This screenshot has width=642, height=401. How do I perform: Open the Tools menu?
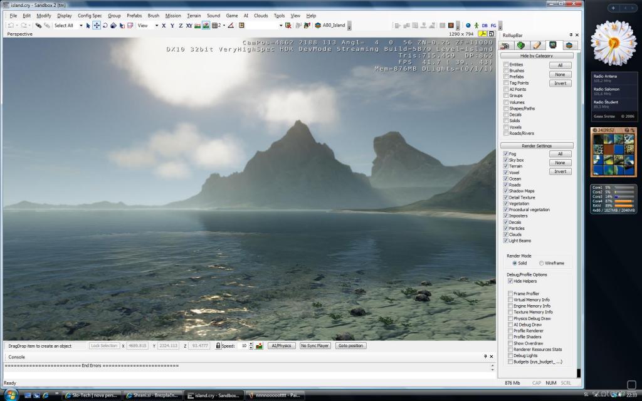point(279,16)
